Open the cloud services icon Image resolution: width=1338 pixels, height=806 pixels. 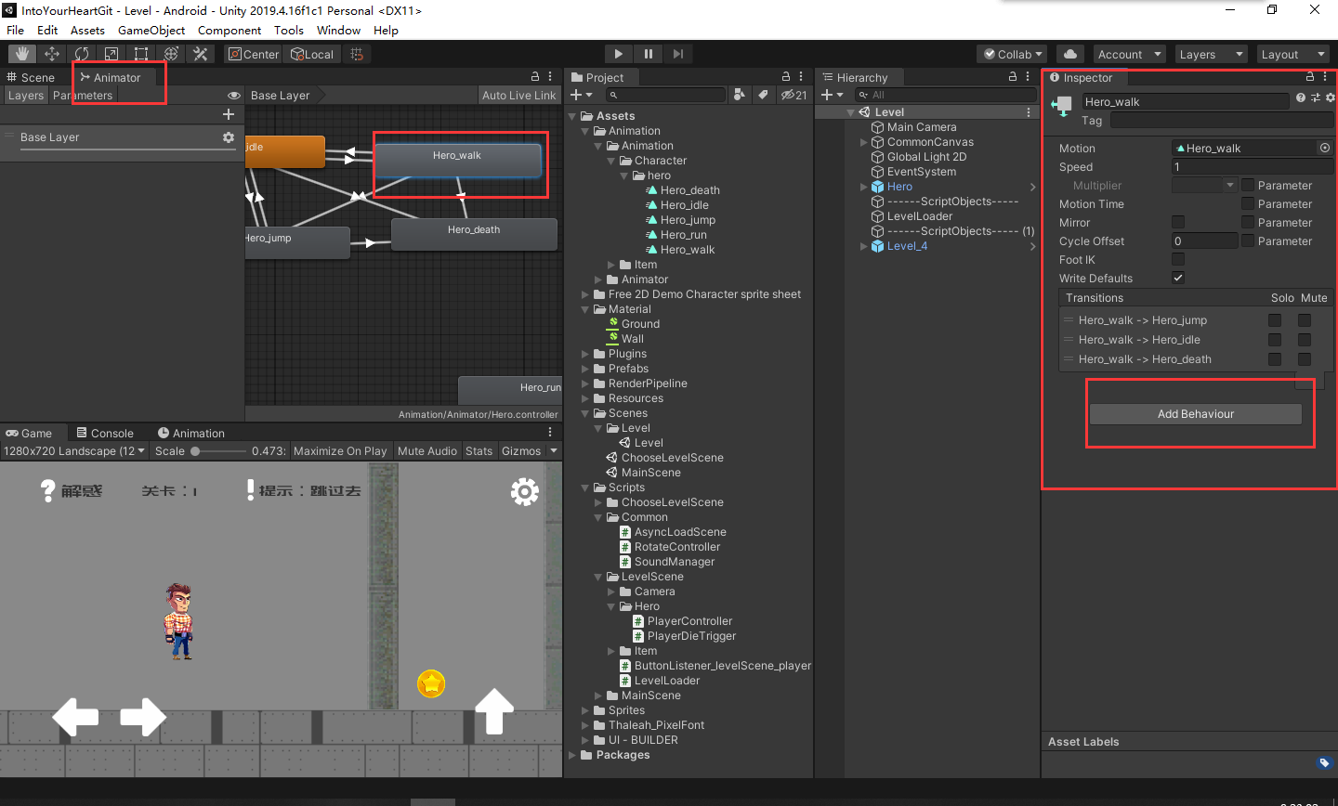pyautogui.click(x=1069, y=54)
